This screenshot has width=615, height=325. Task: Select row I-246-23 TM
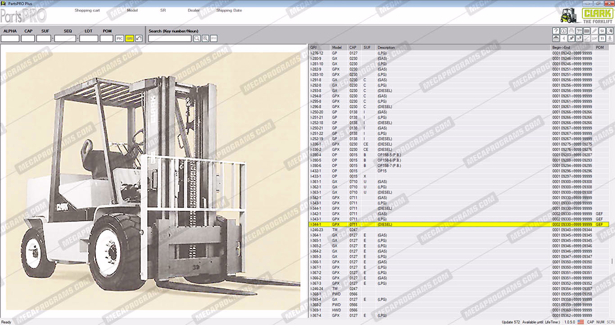pyautogui.click(x=459, y=230)
